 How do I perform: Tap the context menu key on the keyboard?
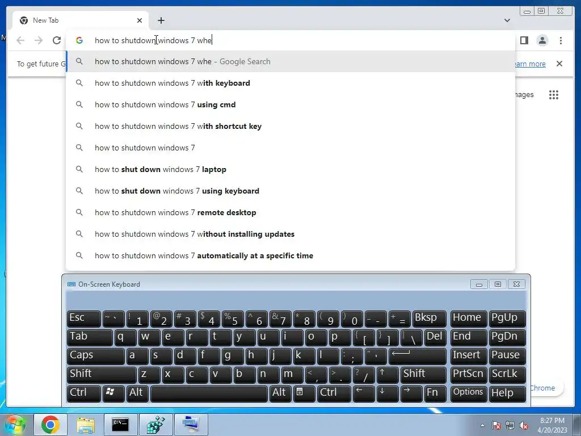(304, 393)
